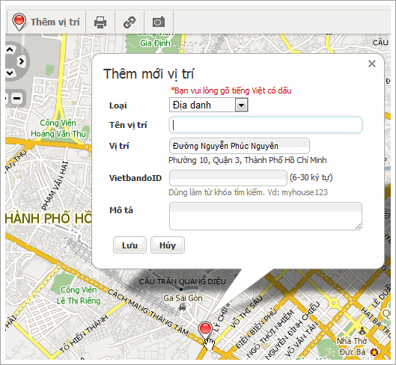Open the Loại dropdown arrow

(241, 105)
